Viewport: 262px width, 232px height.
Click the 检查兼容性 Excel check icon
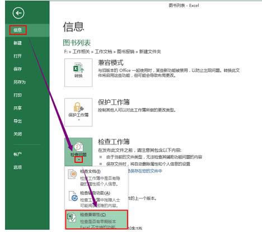(71, 217)
